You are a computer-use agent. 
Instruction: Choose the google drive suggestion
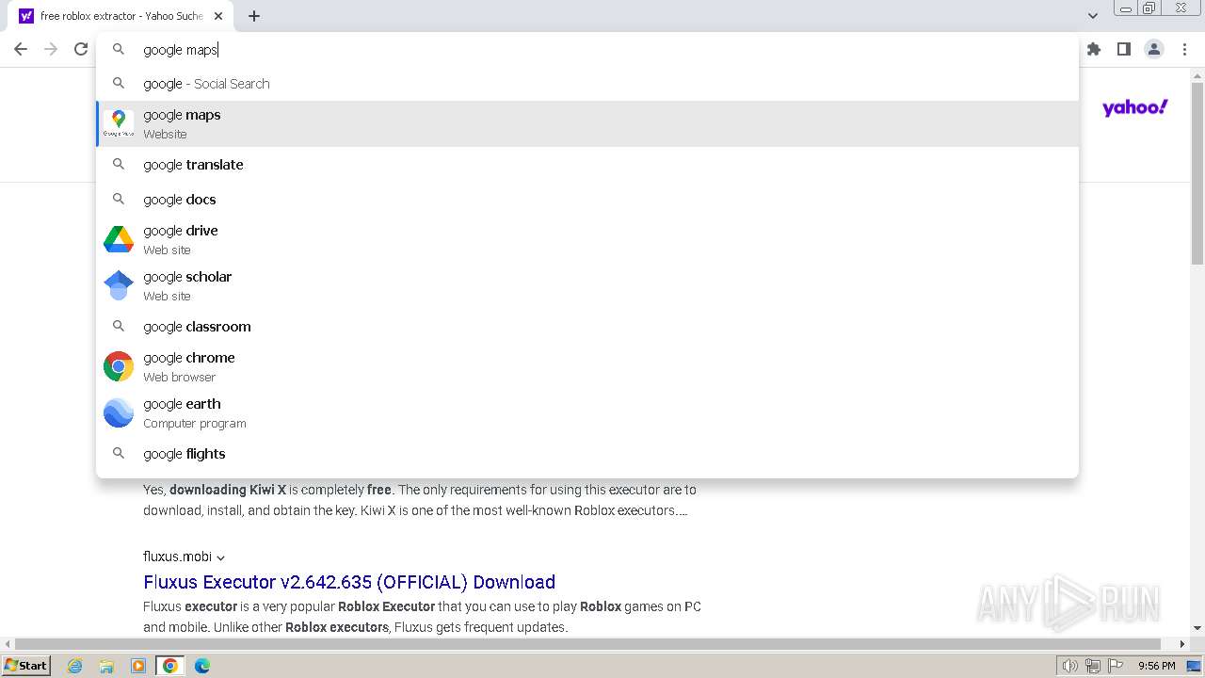587,239
